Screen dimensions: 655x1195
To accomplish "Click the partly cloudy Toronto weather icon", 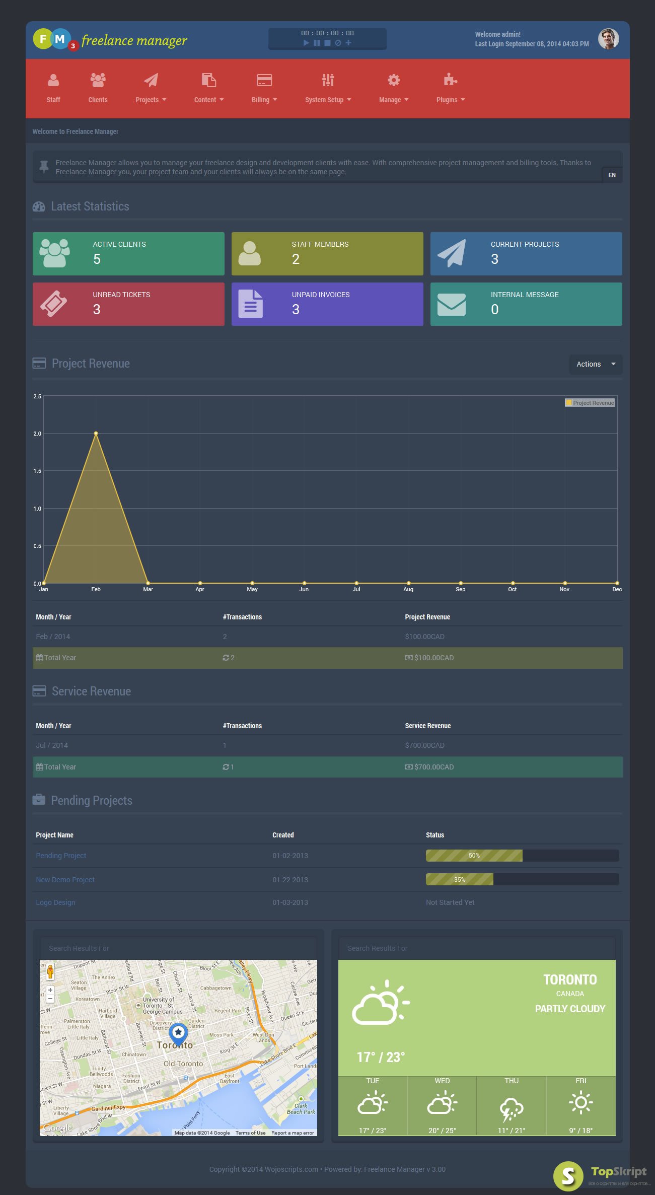I will click(381, 1003).
